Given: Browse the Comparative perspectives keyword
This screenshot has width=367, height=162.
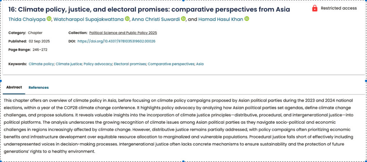Looking at the screenshot, I should [171, 64].
